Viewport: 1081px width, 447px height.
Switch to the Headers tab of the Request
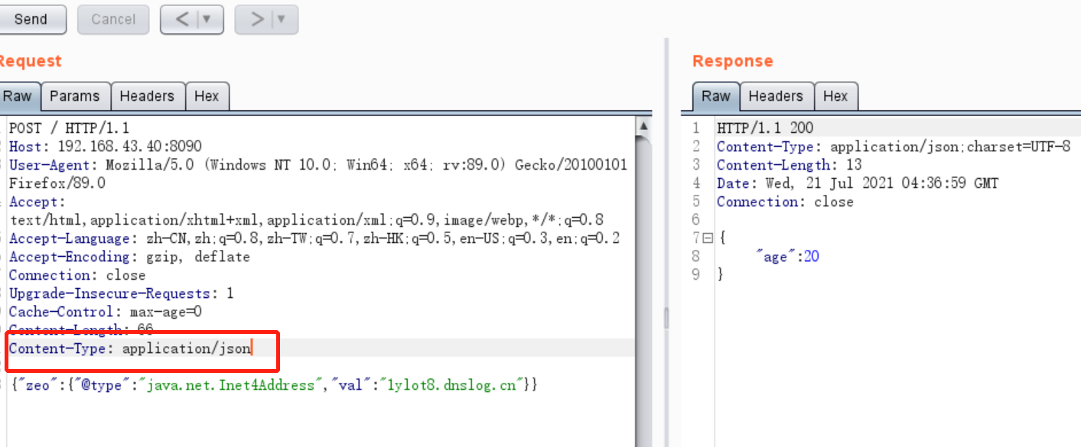(x=148, y=96)
